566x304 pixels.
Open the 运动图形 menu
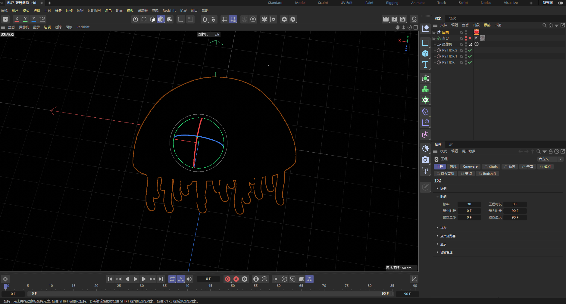[x=94, y=11]
